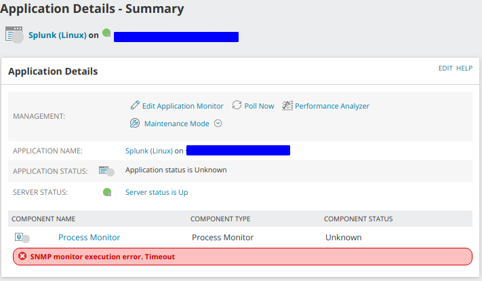Click the 'Application Details' panel heading
This screenshot has height=281, width=482.
(x=53, y=71)
